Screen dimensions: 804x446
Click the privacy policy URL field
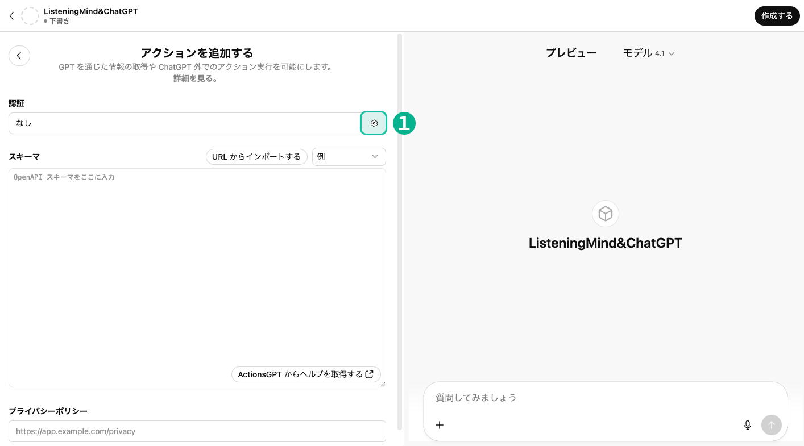coord(197,431)
